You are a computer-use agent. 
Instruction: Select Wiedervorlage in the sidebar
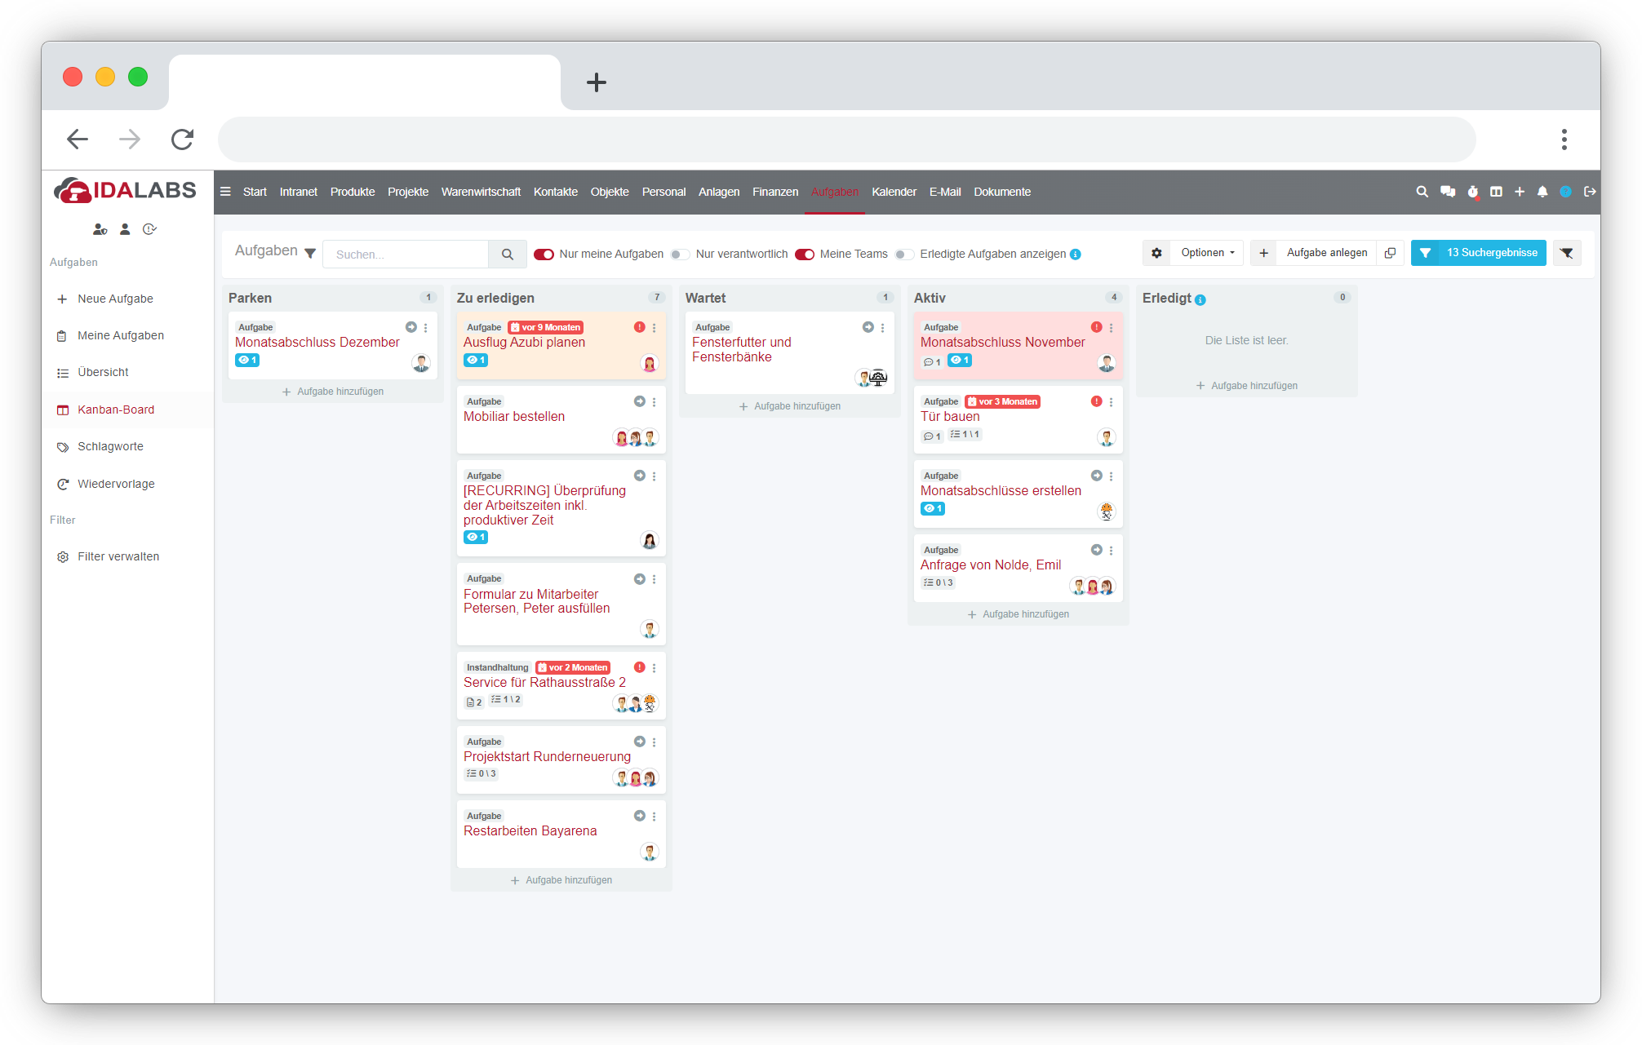[x=116, y=484]
